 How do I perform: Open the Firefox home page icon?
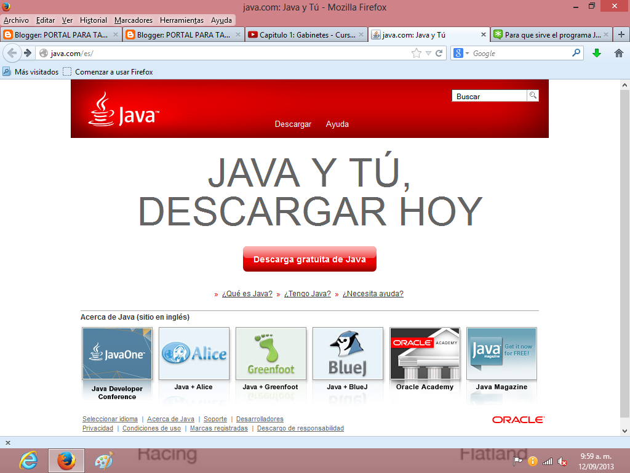(620, 53)
